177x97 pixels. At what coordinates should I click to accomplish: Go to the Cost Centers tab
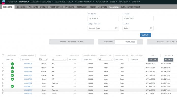pyautogui.click(x=57, y=7)
